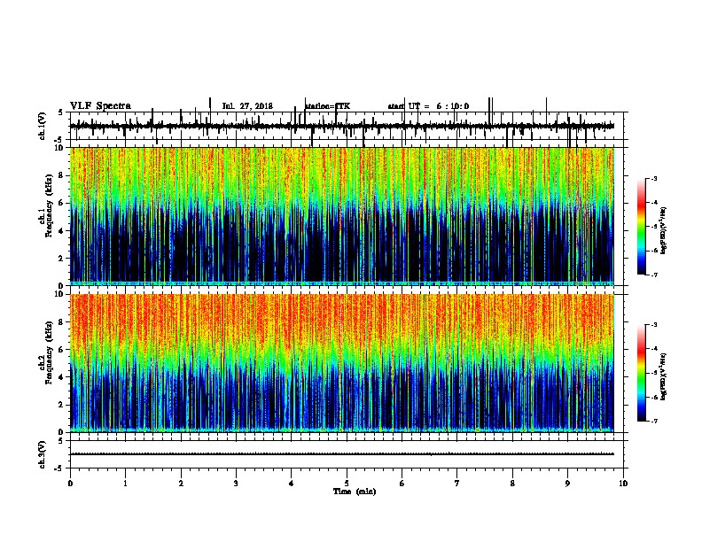Click the "-7" tick on ch.2 colorbar
The width and height of the screenshot is (702, 542).
(x=654, y=421)
